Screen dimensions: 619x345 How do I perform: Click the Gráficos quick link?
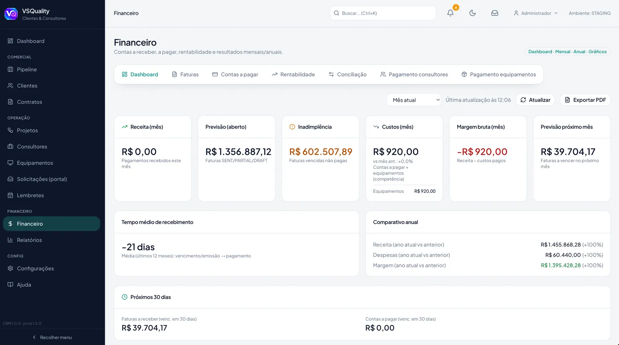click(x=597, y=52)
